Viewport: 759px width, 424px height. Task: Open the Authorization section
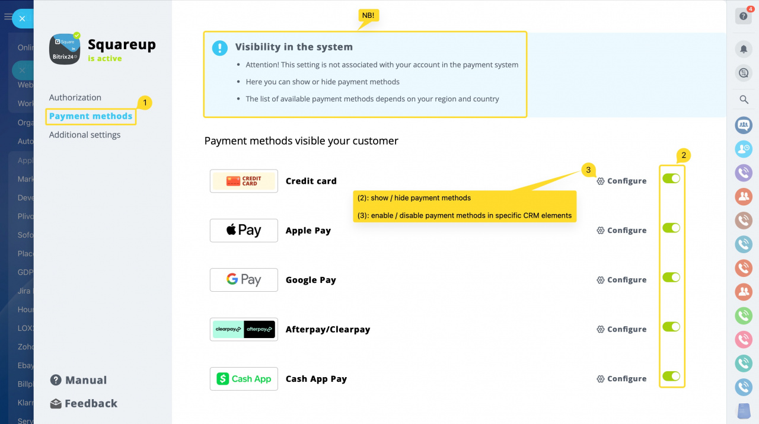75,97
